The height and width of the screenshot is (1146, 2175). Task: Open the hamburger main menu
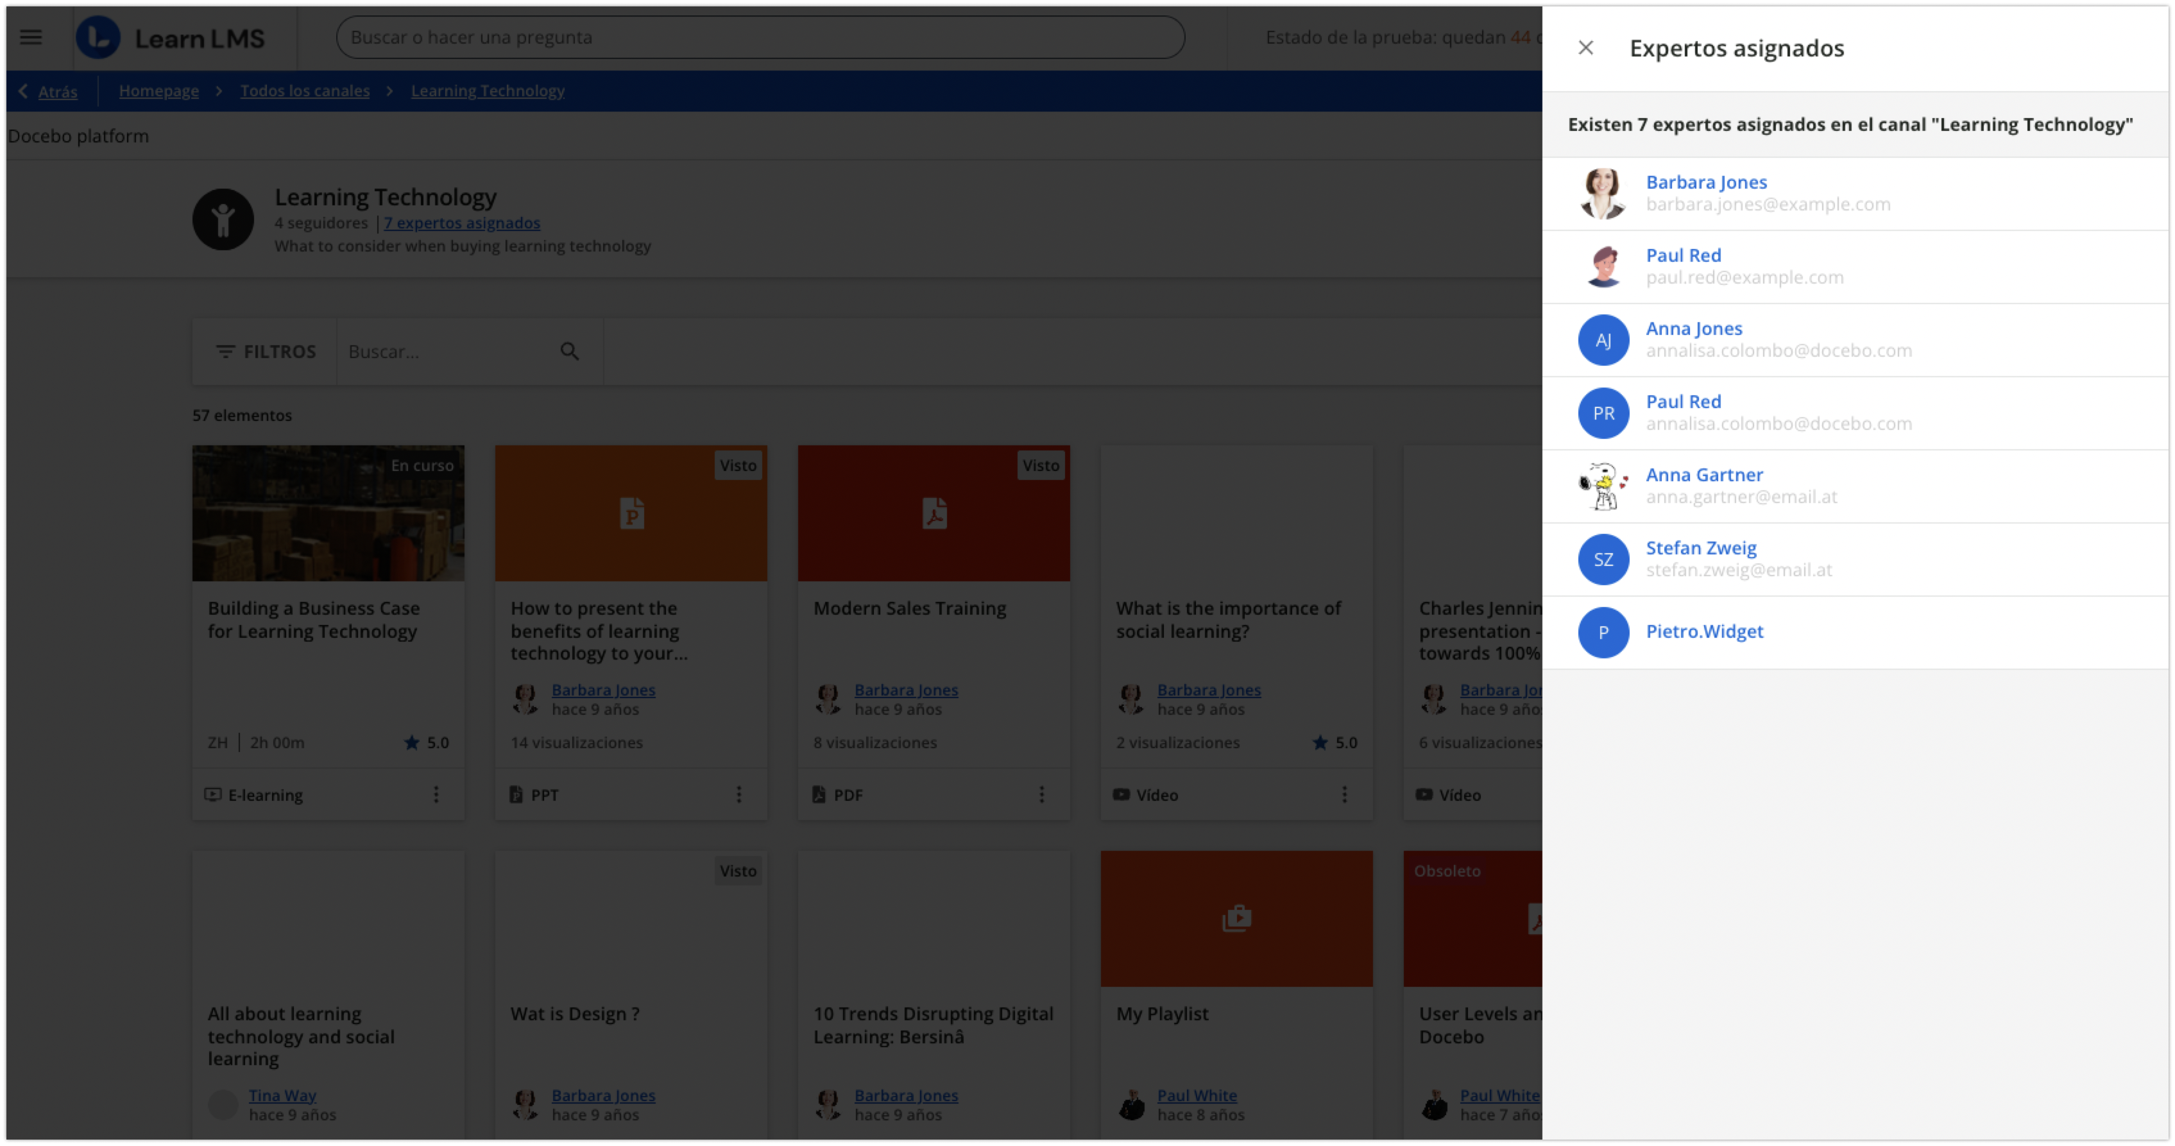point(31,37)
